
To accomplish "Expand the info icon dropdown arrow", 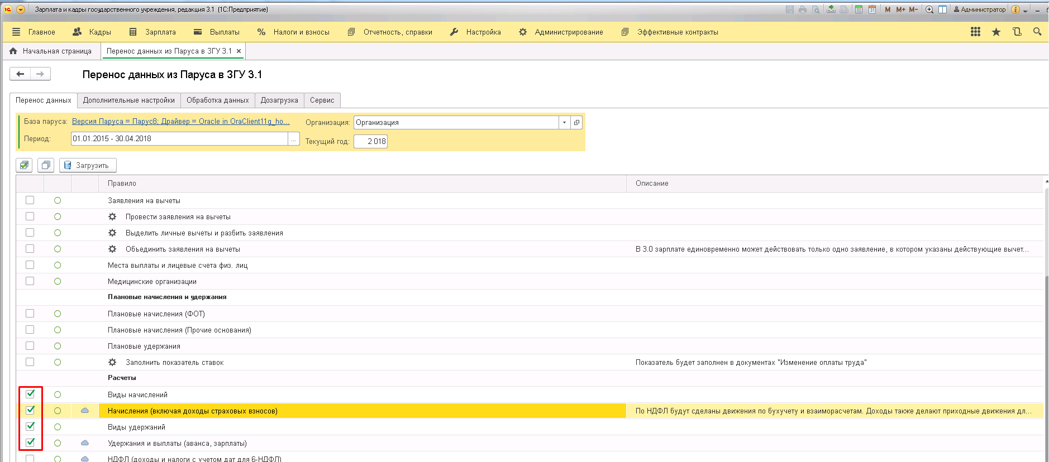I will click(x=1026, y=10).
